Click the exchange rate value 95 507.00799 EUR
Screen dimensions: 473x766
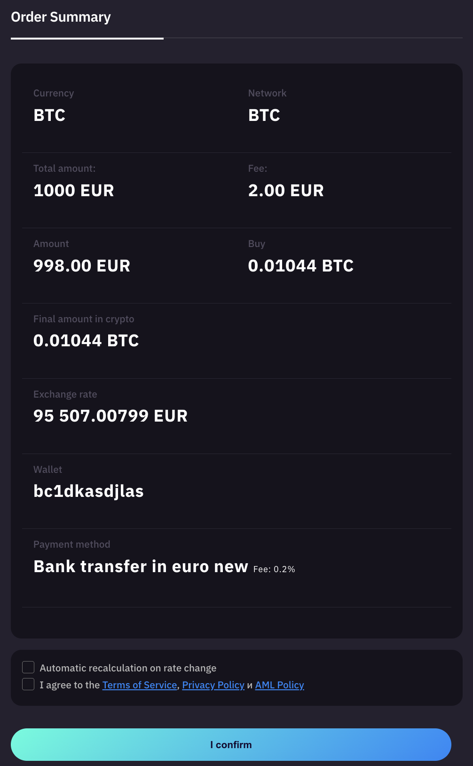[x=110, y=416]
